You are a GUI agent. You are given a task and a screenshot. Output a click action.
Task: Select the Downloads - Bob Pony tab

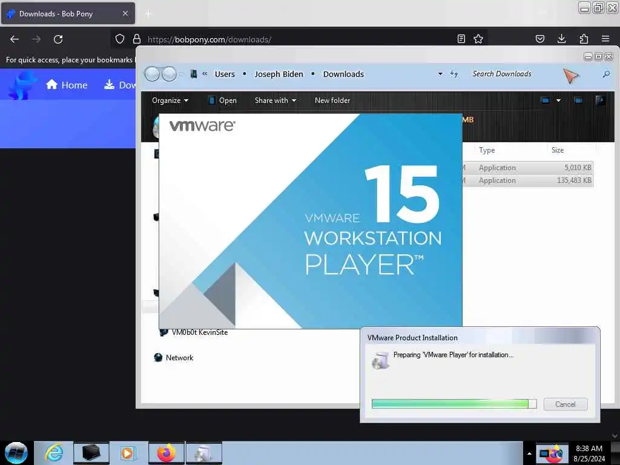68,14
